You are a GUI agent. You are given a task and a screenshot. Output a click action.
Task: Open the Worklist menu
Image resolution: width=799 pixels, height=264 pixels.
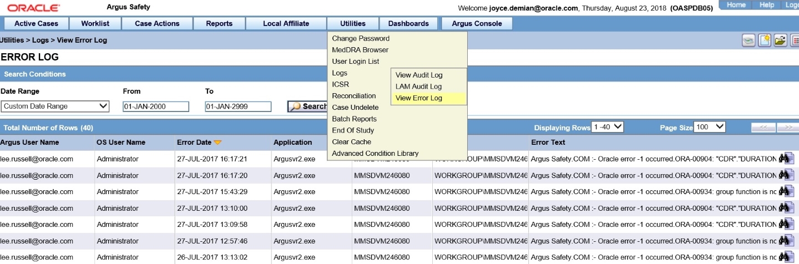95,24
